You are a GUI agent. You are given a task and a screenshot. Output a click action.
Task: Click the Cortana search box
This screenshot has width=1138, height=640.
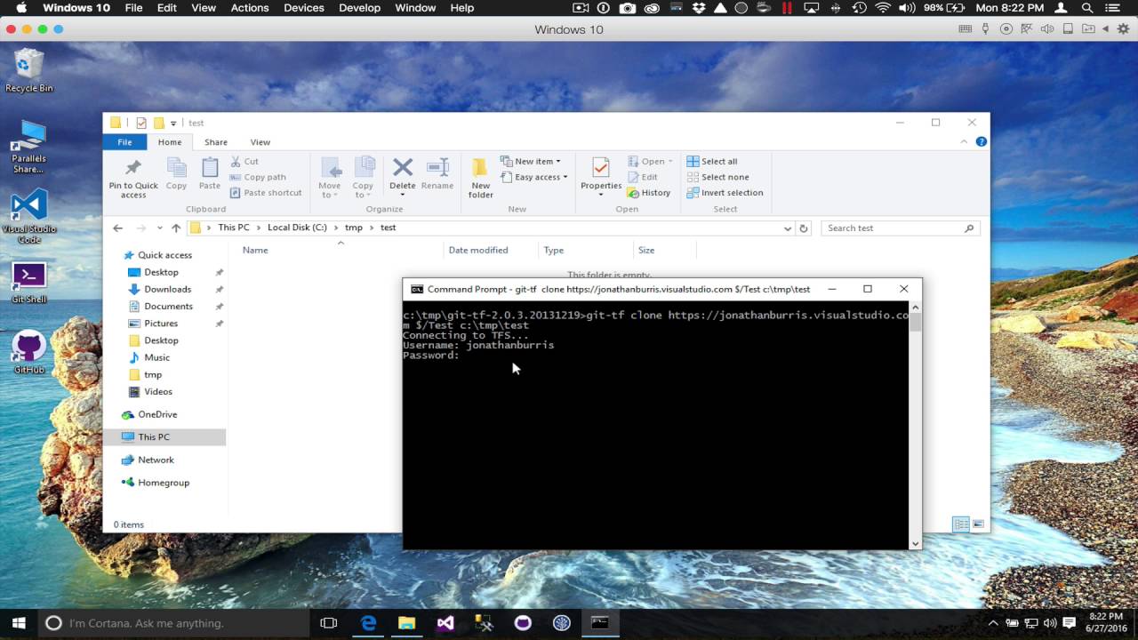(172, 623)
